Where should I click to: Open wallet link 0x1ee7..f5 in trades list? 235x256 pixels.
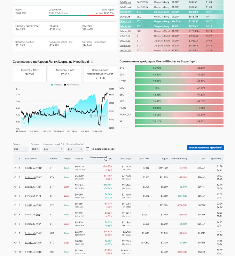pos(125,16)
